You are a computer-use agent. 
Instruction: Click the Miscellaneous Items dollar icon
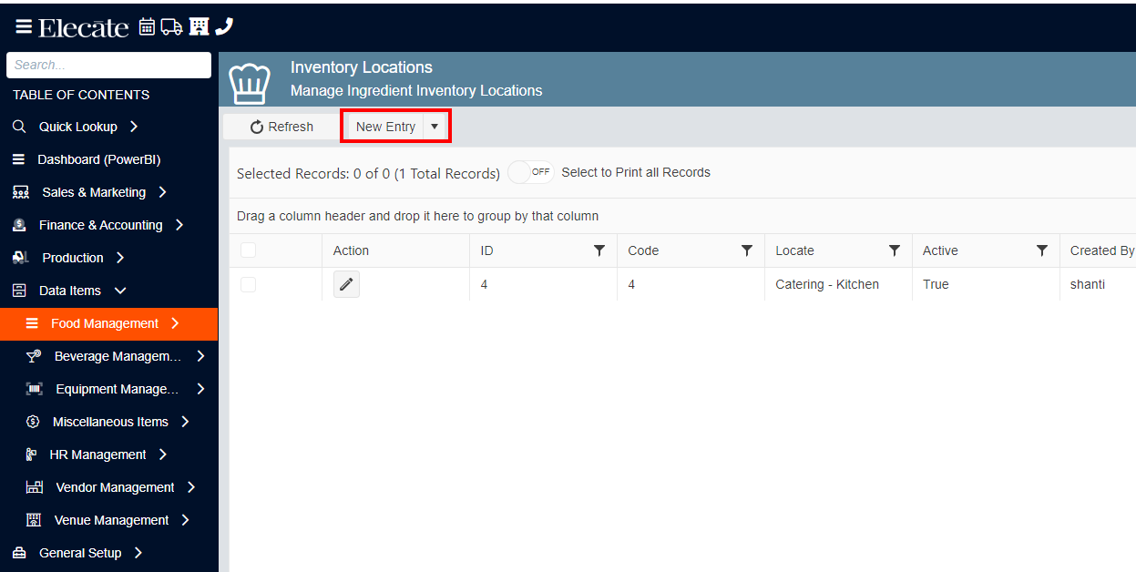pos(33,422)
